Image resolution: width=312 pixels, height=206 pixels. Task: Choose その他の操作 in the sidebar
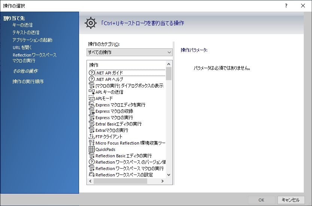[25, 71]
